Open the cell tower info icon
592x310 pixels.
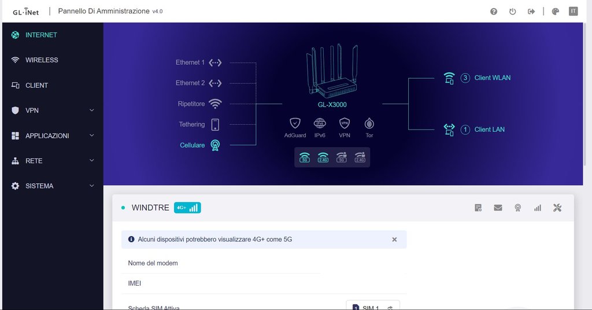click(x=518, y=208)
